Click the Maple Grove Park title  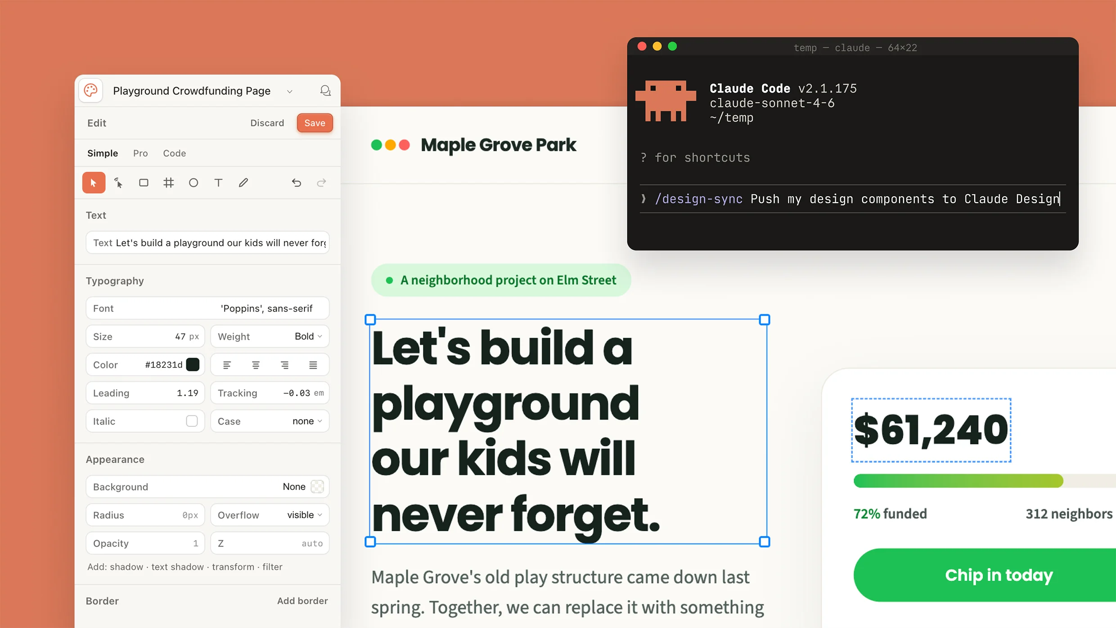click(498, 145)
